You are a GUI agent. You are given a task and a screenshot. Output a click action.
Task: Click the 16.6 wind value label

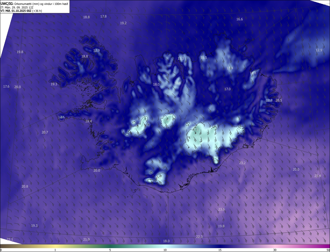pos(240,19)
